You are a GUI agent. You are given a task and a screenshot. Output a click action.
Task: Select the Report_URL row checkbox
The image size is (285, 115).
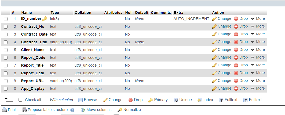click(6, 81)
